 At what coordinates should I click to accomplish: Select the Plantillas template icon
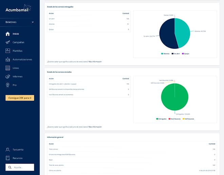tap(8, 51)
